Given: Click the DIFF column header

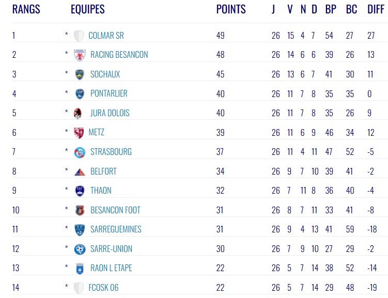Looking at the screenshot, I should pyautogui.click(x=376, y=9).
